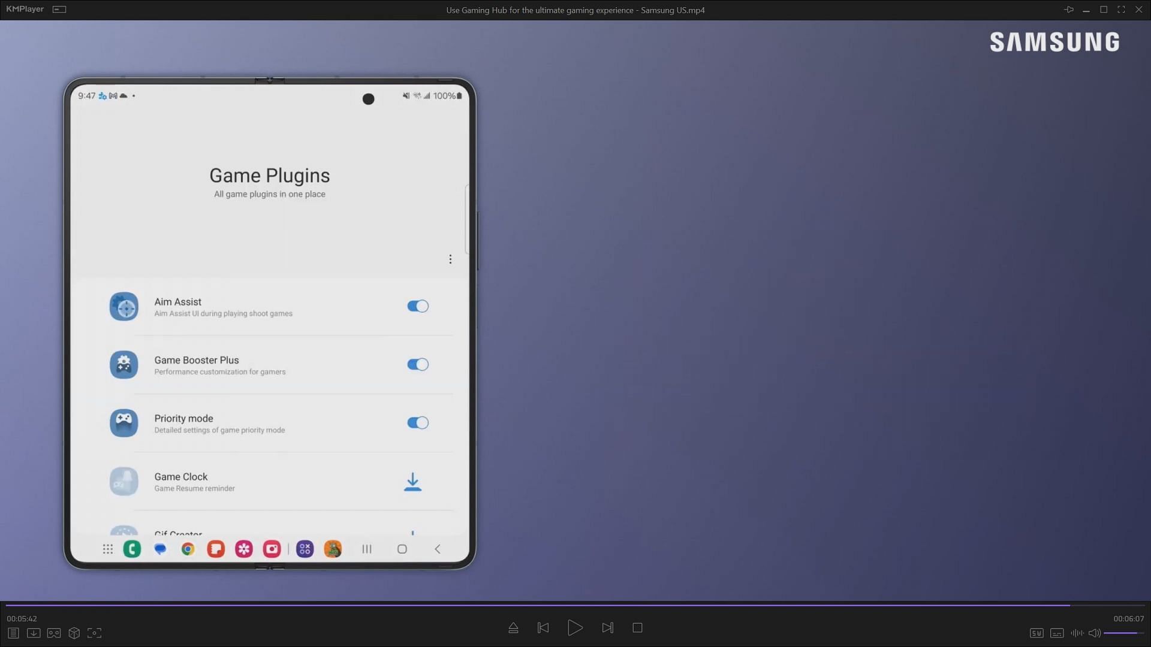The width and height of the screenshot is (1151, 647).
Task: Select Game Plugins screen header area
Action: pyautogui.click(x=269, y=180)
